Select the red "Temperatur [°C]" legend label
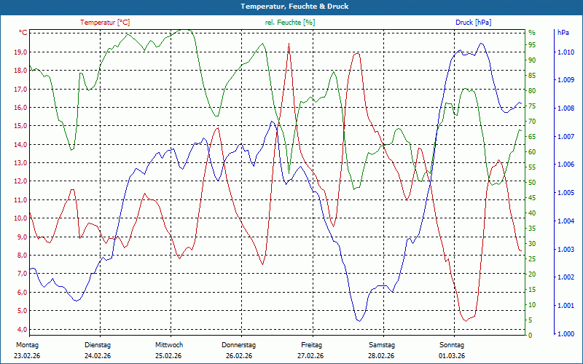583x364 pixels. (x=105, y=23)
